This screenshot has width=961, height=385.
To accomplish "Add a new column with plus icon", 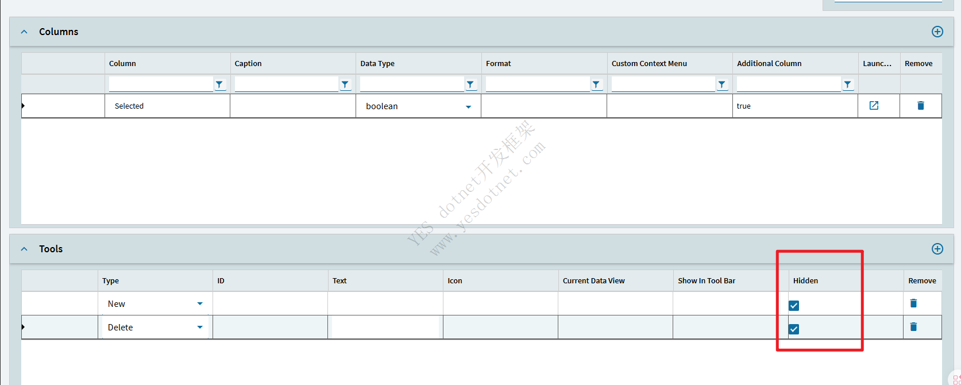I will point(937,32).
